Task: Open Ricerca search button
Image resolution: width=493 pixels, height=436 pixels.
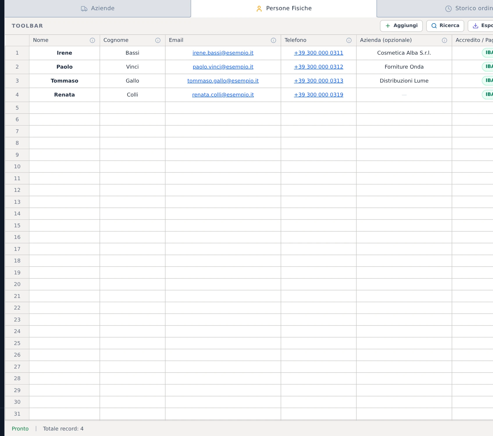Action: click(x=445, y=26)
